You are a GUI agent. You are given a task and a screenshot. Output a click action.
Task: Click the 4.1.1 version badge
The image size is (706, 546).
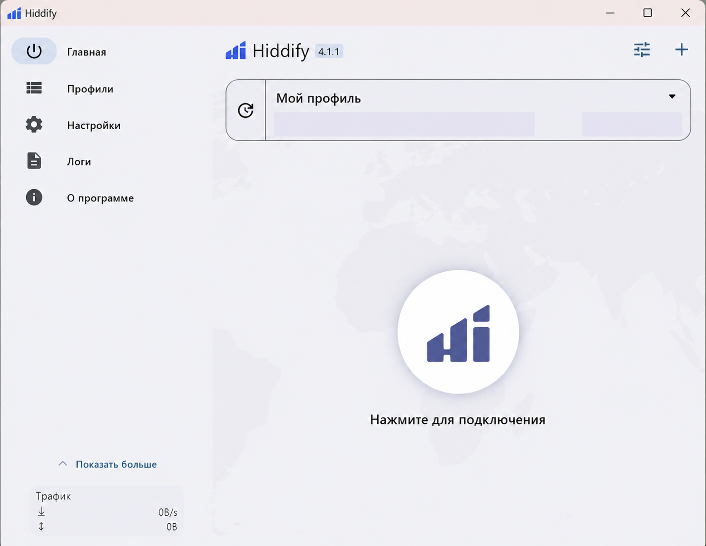(x=329, y=51)
